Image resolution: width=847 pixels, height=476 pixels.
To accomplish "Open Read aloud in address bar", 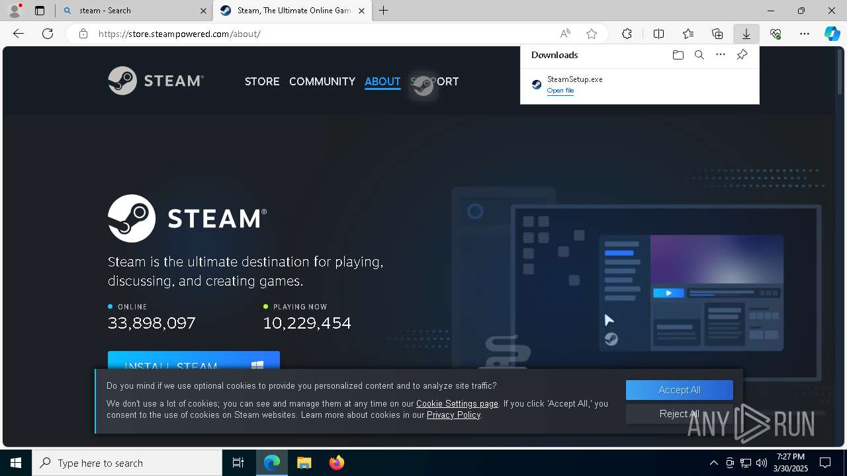I will coord(565,34).
